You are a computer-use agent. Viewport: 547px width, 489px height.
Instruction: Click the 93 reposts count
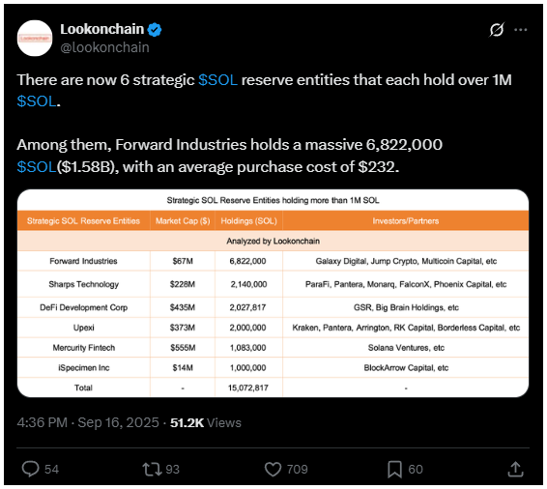coord(172,469)
